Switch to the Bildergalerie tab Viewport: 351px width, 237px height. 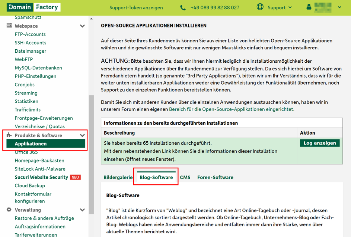(118, 177)
